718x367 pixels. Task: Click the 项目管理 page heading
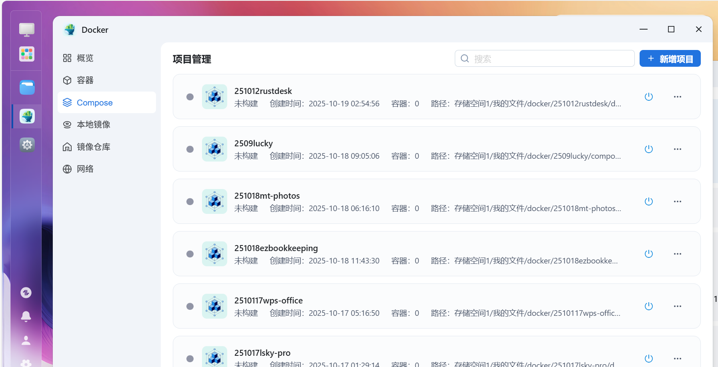tap(192, 59)
